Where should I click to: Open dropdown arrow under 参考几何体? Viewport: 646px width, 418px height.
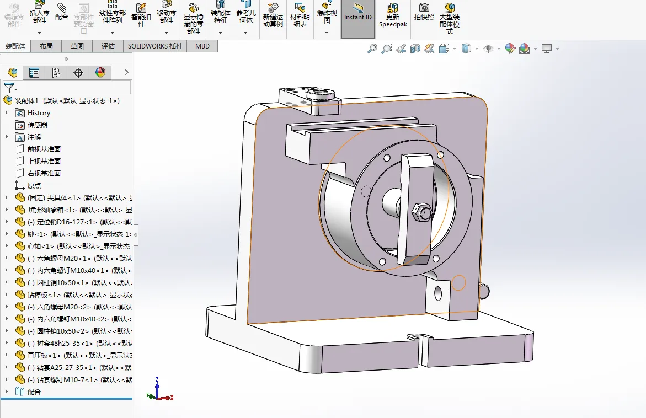point(246,33)
